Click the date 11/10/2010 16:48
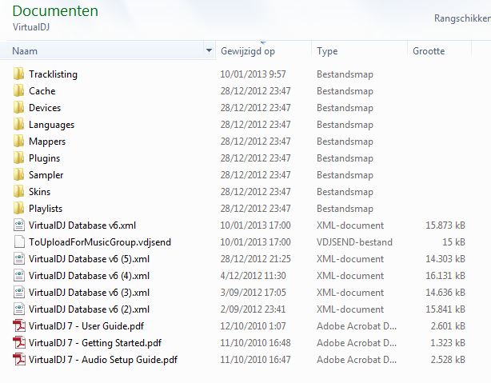The image size is (491, 383). pyautogui.click(x=256, y=343)
